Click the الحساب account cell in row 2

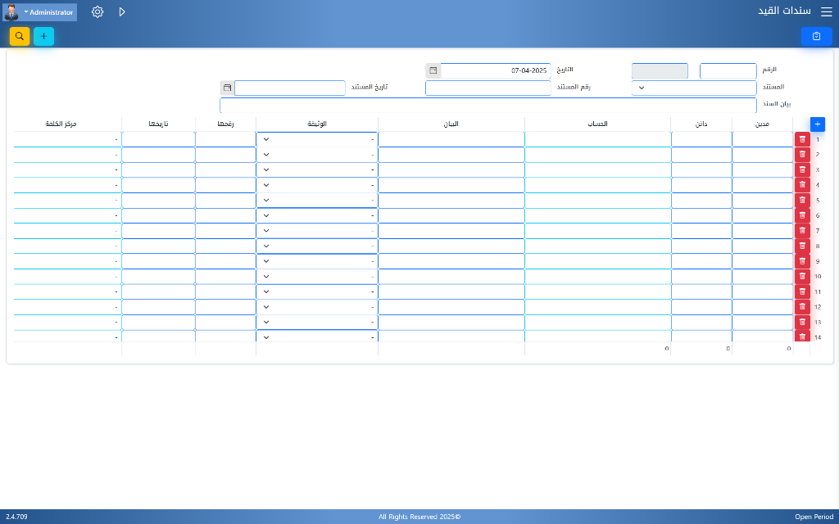597,155
